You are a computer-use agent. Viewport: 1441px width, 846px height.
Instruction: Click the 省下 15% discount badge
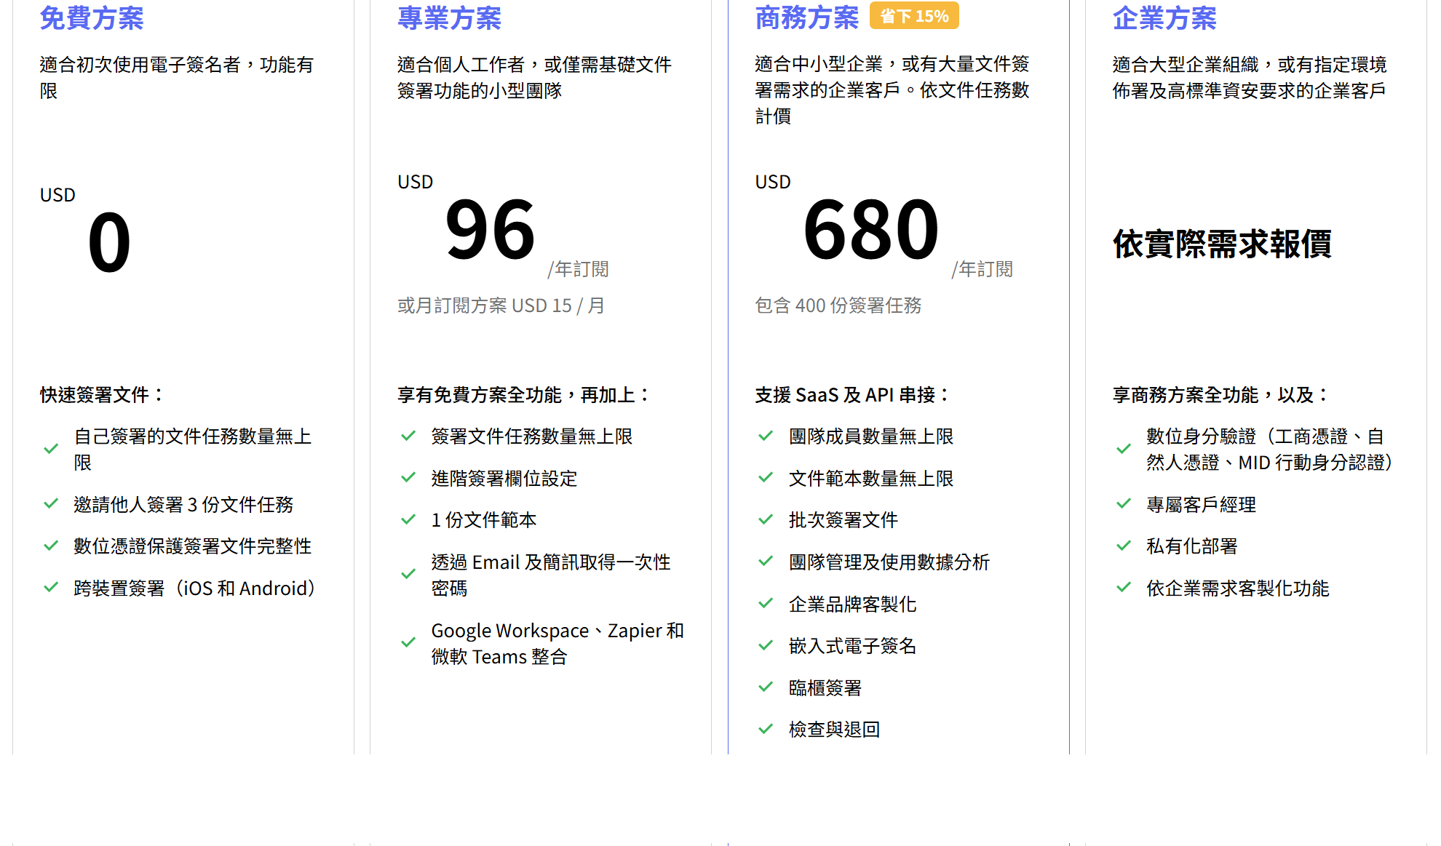pyautogui.click(x=914, y=16)
